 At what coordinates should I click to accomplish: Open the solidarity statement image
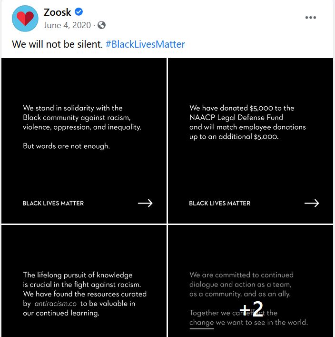84,141
